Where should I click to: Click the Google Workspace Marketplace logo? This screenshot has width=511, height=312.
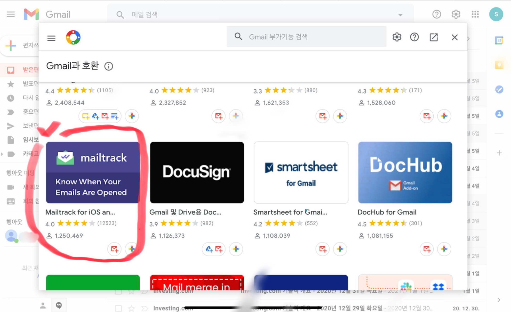(73, 37)
